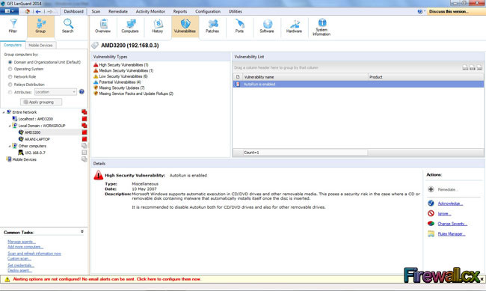Screen dimensions: 486x291
Task: Switch to the Mobile Devices tab
Action: click(40, 46)
